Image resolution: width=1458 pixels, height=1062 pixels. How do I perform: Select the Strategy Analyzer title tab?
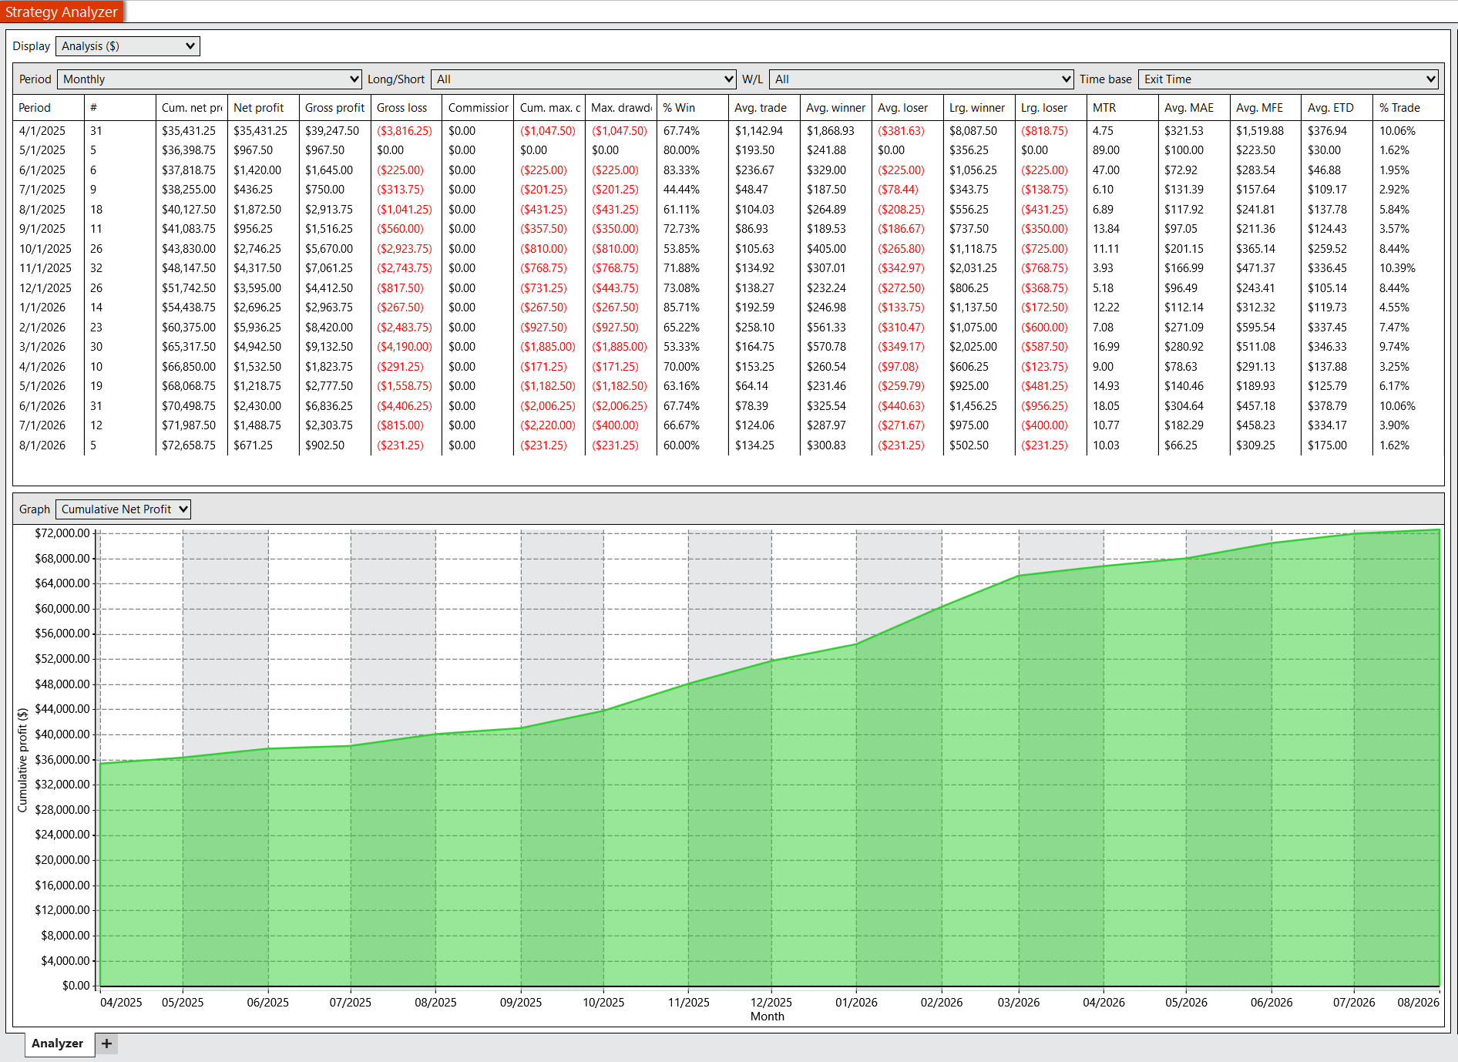pos(62,12)
